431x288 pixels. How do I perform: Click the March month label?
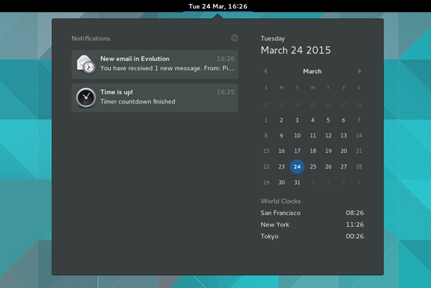tap(312, 72)
